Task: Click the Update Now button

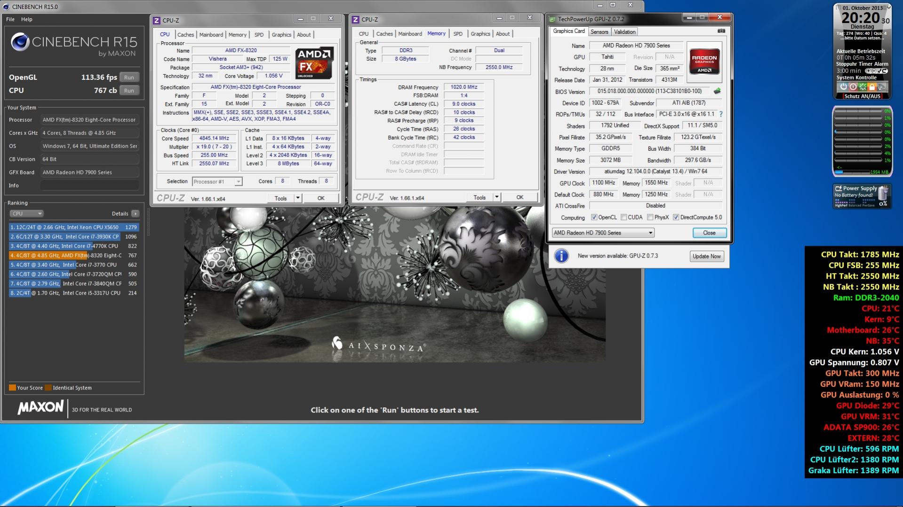Action: coord(706,257)
